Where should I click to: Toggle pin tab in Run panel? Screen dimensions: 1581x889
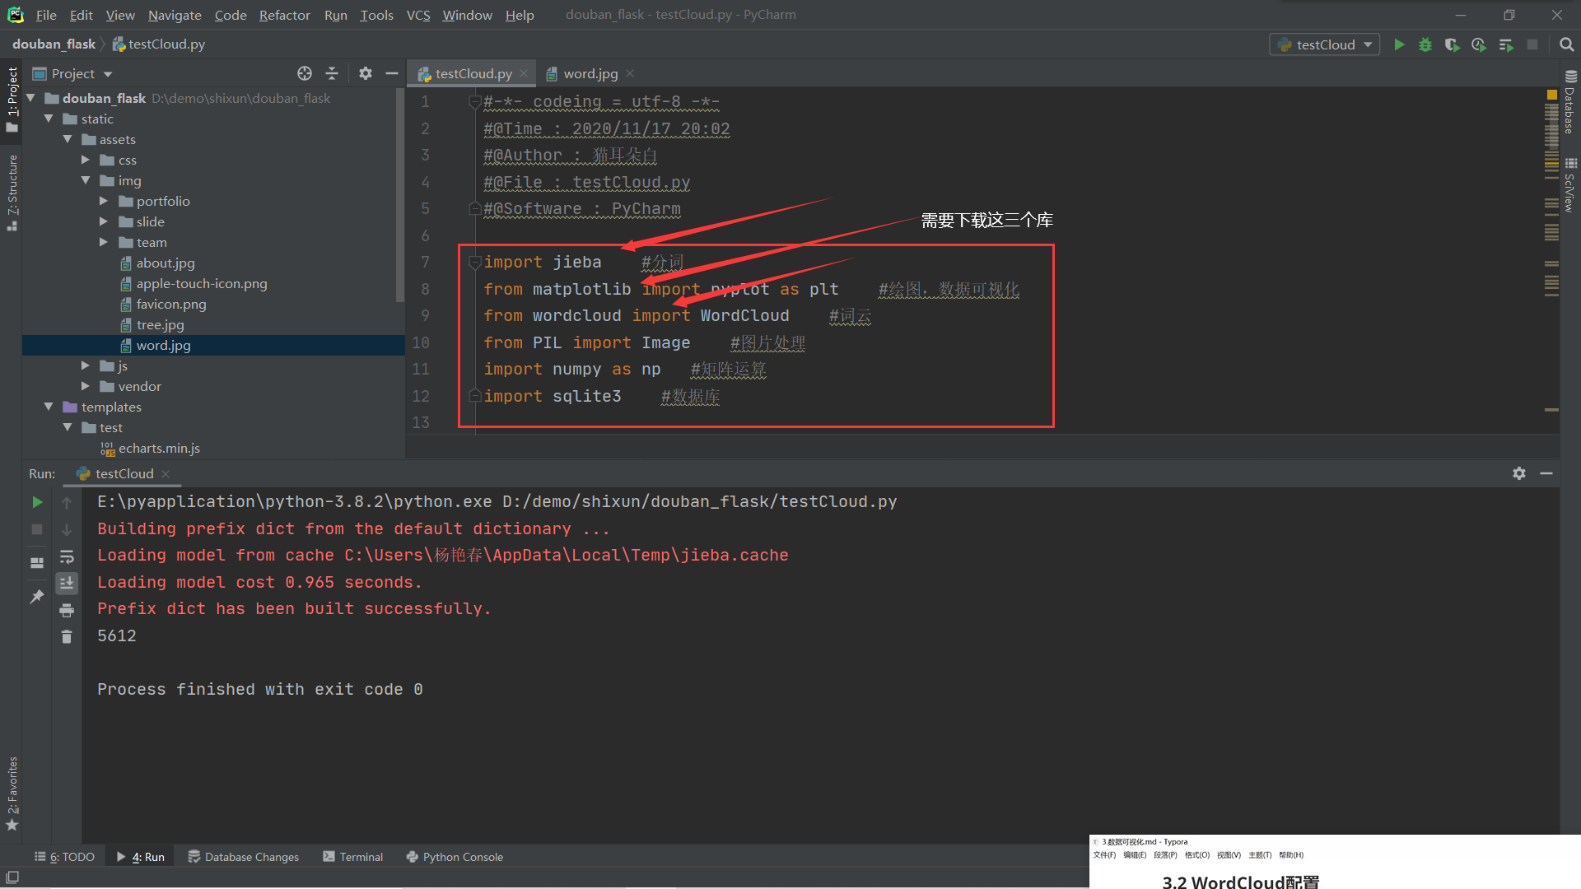pos(37,597)
